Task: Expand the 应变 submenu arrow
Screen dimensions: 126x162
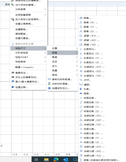Action: [x=77, y=62]
